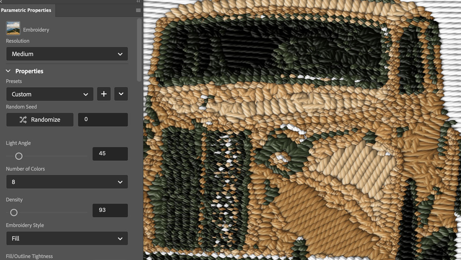The height and width of the screenshot is (260, 461).
Task: Open the Resolution dropdown set to Medium
Action: [67, 54]
